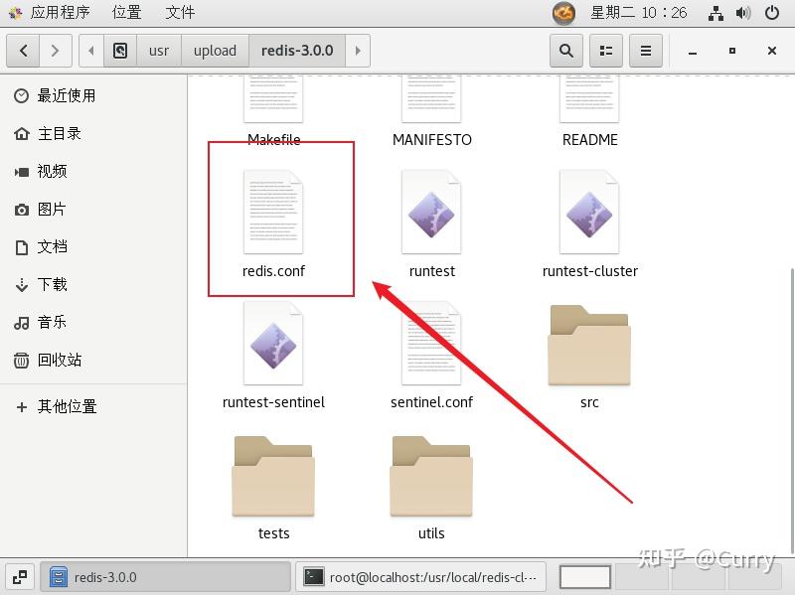Select the utils folder icon

(431, 476)
